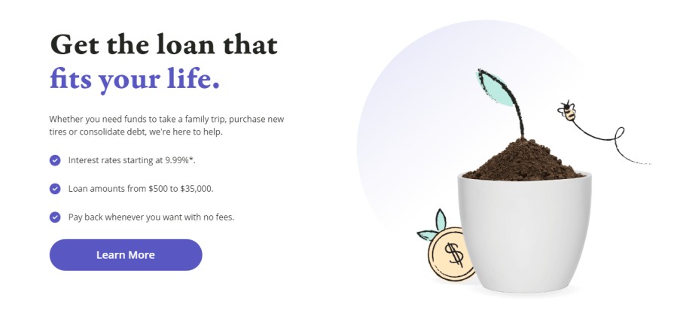Click the "Whether you need funds" paragraph line
The image size is (674, 316).
[166, 119]
